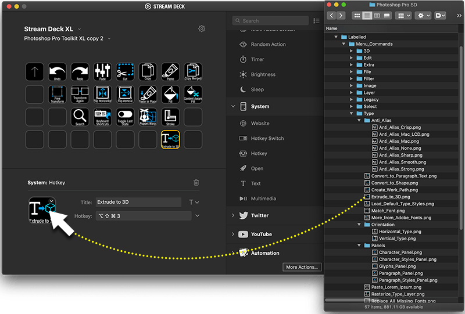Collapse the Anti_Alias folder
Image resolution: width=465 pixels, height=314 pixels.
[x=359, y=120]
